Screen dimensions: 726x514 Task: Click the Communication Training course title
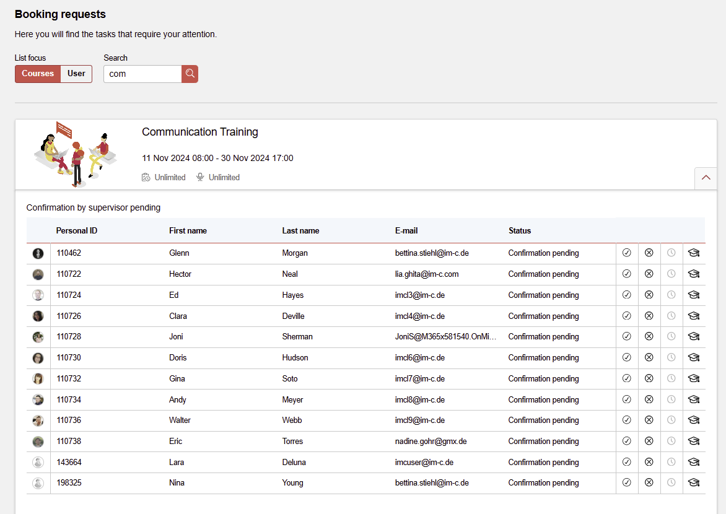click(199, 132)
